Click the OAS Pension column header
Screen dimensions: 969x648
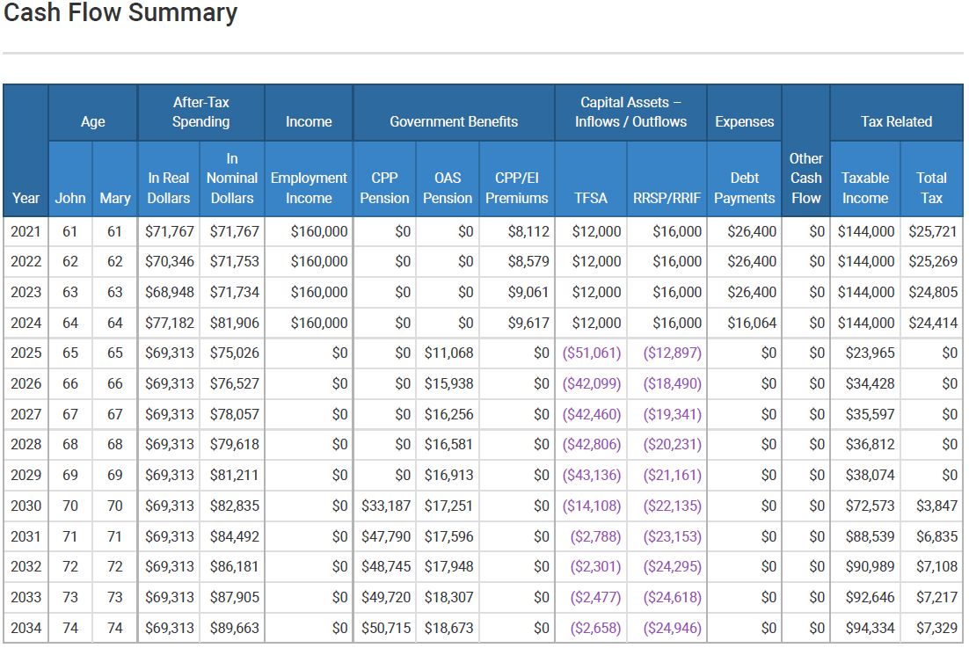point(448,188)
